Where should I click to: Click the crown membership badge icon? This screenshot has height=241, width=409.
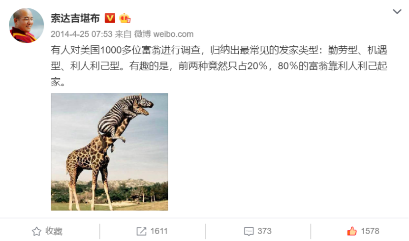(x=125, y=18)
